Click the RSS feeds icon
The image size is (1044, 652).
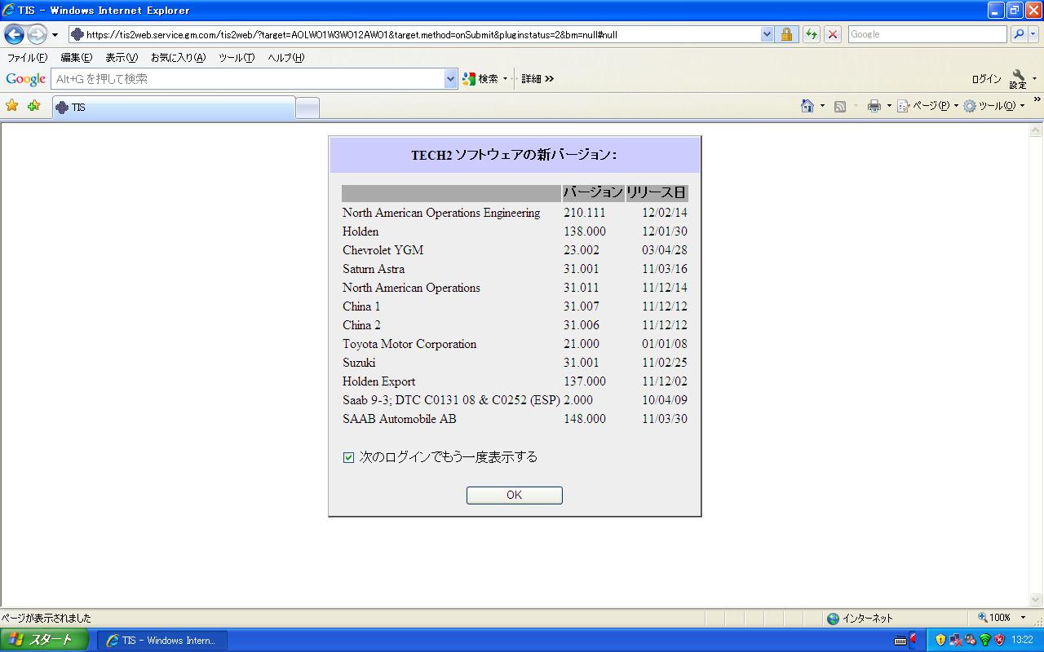pyautogui.click(x=840, y=106)
